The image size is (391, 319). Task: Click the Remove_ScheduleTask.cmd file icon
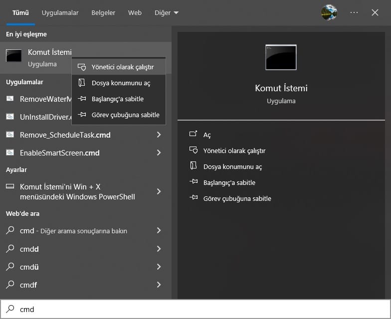click(10, 135)
